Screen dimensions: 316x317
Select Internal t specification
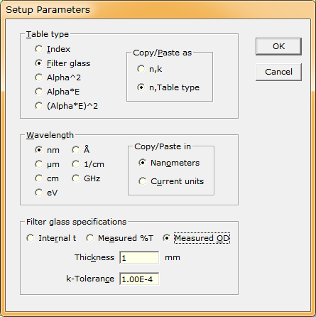click(51, 238)
